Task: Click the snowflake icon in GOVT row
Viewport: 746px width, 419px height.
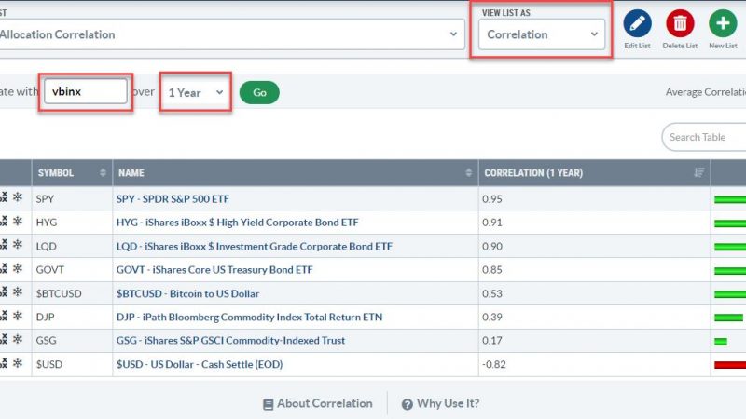Action: click(18, 268)
